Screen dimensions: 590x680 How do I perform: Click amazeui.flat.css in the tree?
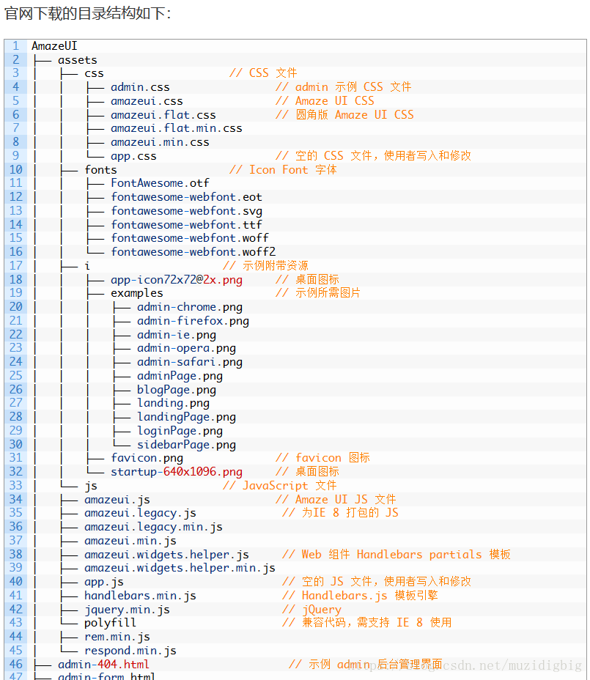coord(163,115)
